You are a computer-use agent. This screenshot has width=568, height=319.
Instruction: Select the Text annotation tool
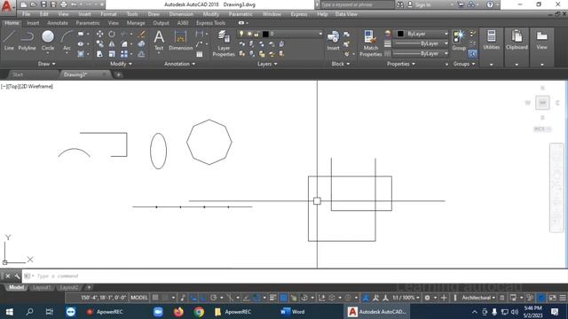tap(159, 40)
